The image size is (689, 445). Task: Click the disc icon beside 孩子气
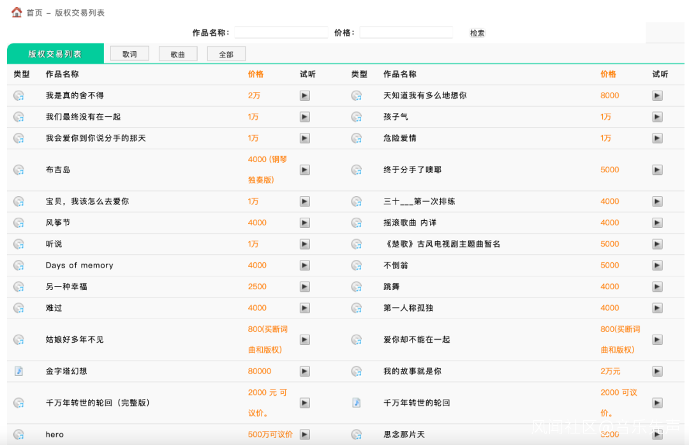coord(357,117)
